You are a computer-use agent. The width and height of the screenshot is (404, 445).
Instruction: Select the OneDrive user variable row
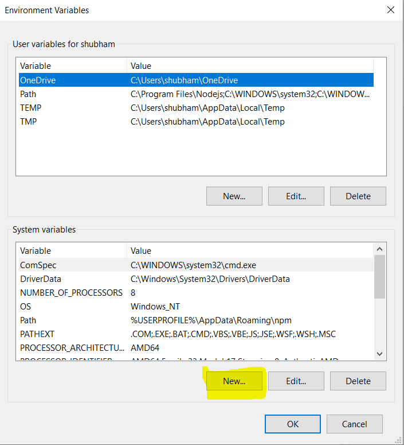click(x=196, y=80)
